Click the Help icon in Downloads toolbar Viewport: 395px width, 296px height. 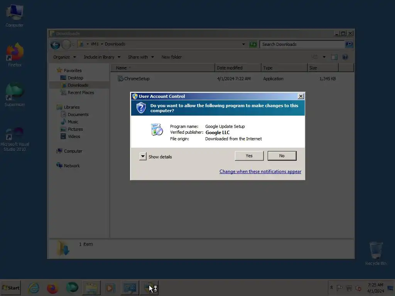(345, 57)
